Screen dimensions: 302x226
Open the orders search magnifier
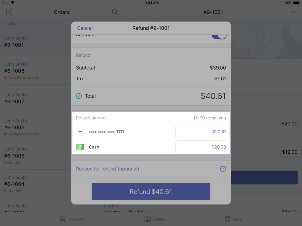[115, 12]
